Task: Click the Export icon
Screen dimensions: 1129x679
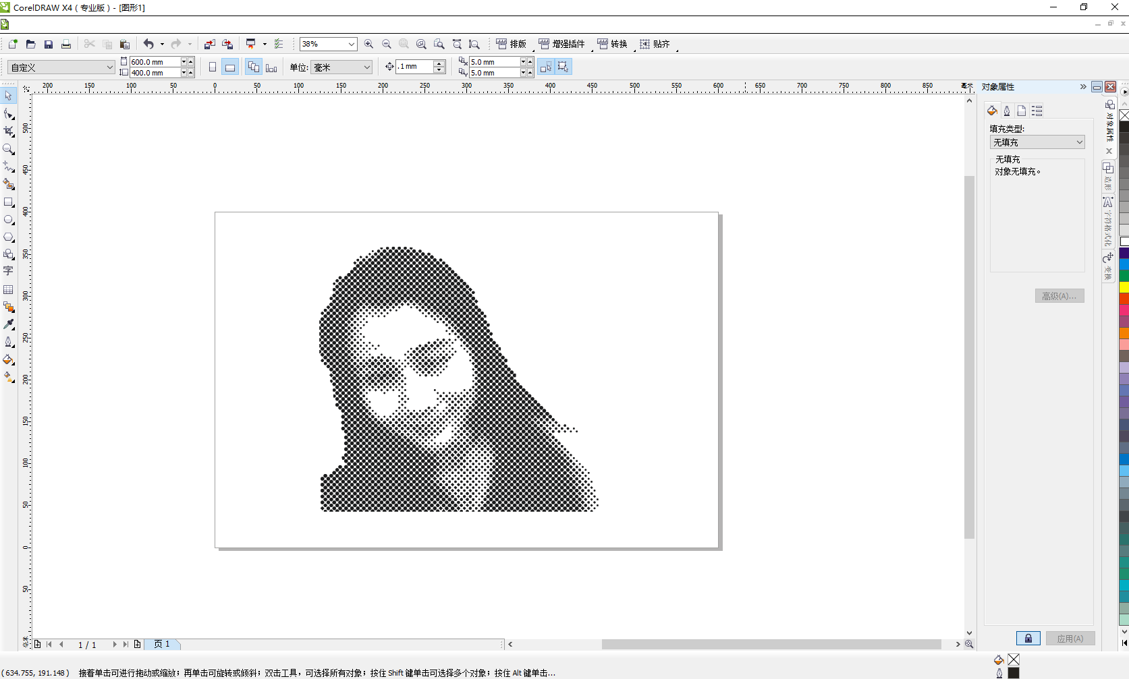Action: 228,44
